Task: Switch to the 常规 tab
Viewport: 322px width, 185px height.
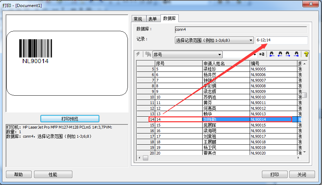Action: pyautogui.click(x=138, y=19)
